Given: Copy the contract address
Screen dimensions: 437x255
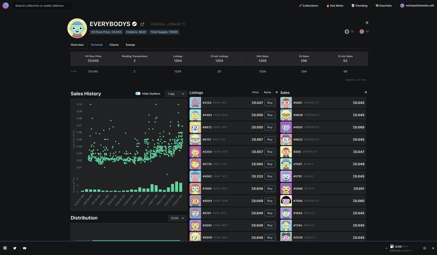Looking at the screenshot, I should coord(183,23).
